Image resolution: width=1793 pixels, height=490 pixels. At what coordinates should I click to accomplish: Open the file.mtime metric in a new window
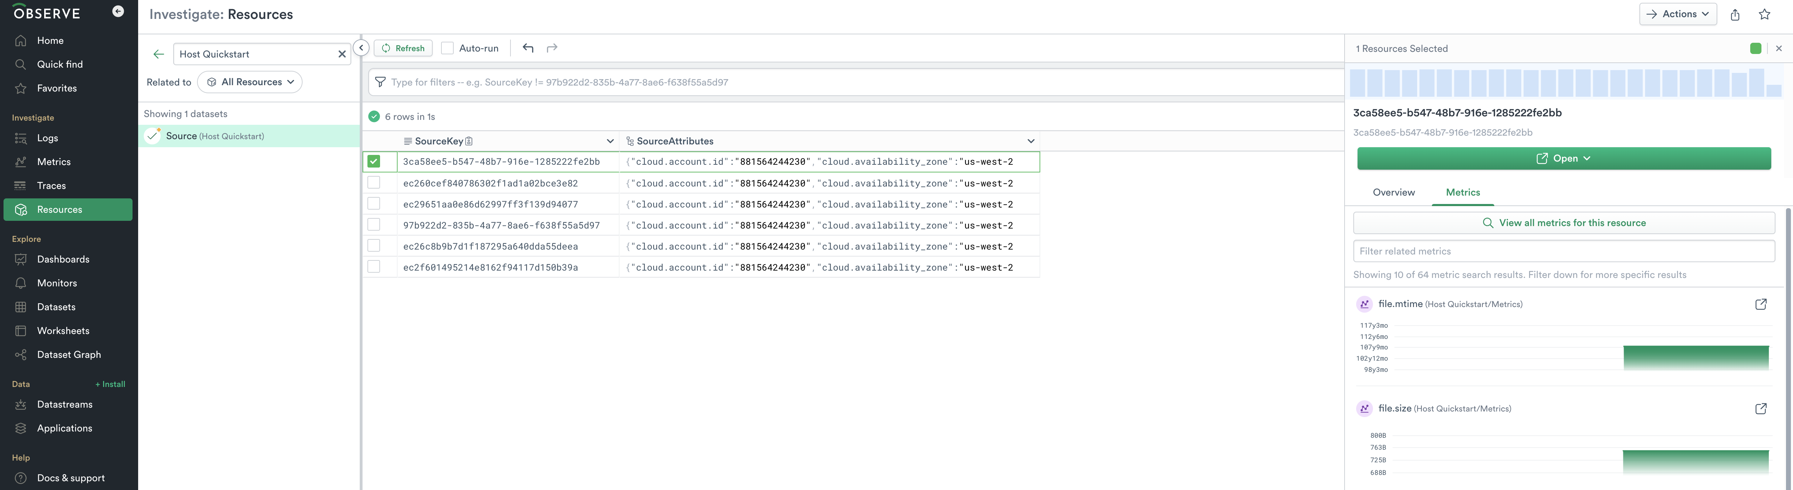[x=1760, y=304]
